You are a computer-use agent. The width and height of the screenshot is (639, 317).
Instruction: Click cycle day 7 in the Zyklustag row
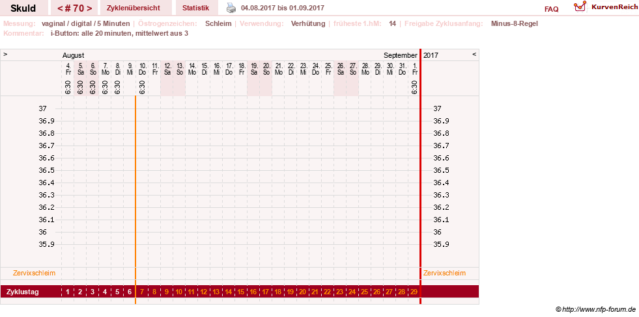point(142,292)
